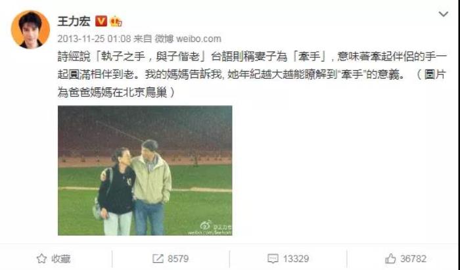Click the weibo.com/leehom watermark text on photo
This screenshot has height=270, width=460.
tap(210, 233)
